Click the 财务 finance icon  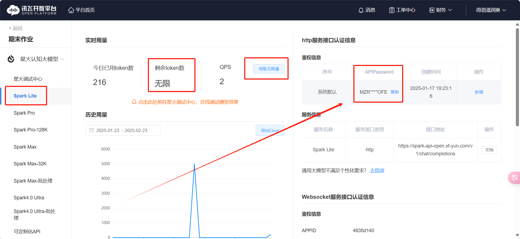[432, 10]
